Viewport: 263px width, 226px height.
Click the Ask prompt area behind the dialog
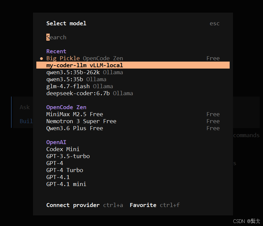tap(25, 107)
